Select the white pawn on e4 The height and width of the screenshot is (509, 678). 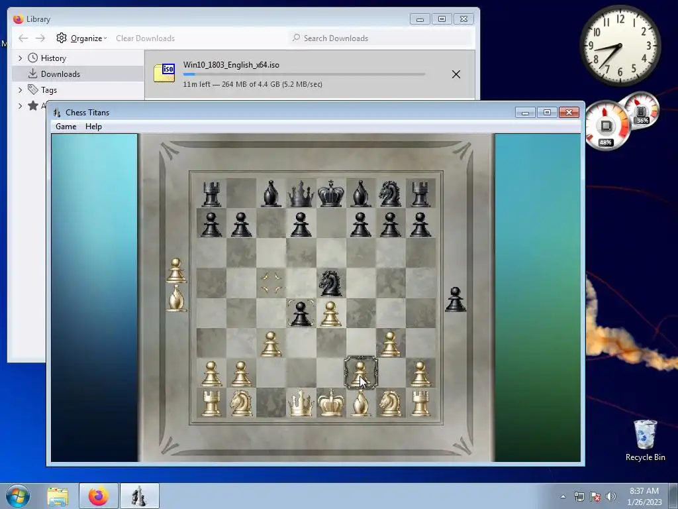(x=331, y=313)
